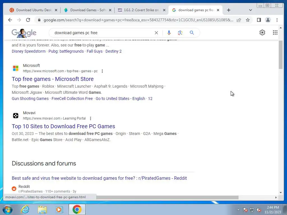The height and width of the screenshot is (215, 287).
Task: Bookmark this page with star icon
Action: (x=248, y=20)
